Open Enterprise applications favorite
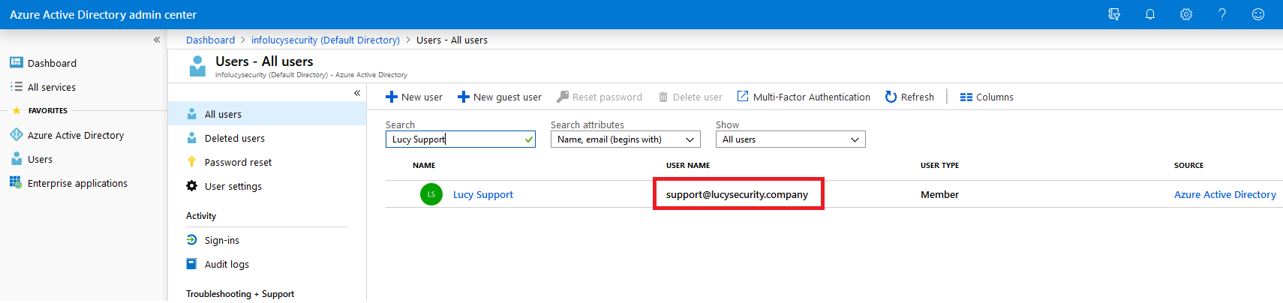Screen dimensions: 1283x303 77,183
